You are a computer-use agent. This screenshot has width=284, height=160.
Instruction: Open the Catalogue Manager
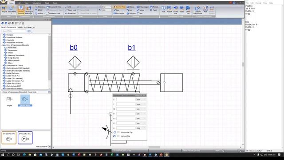pos(28,10)
